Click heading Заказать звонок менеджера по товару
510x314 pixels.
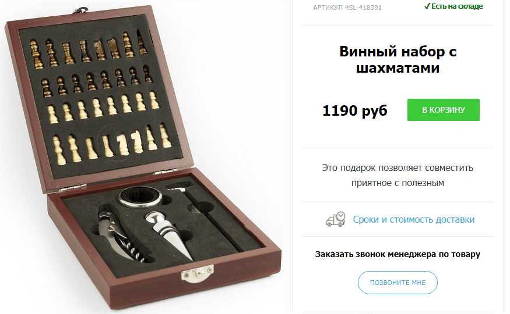(398, 254)
